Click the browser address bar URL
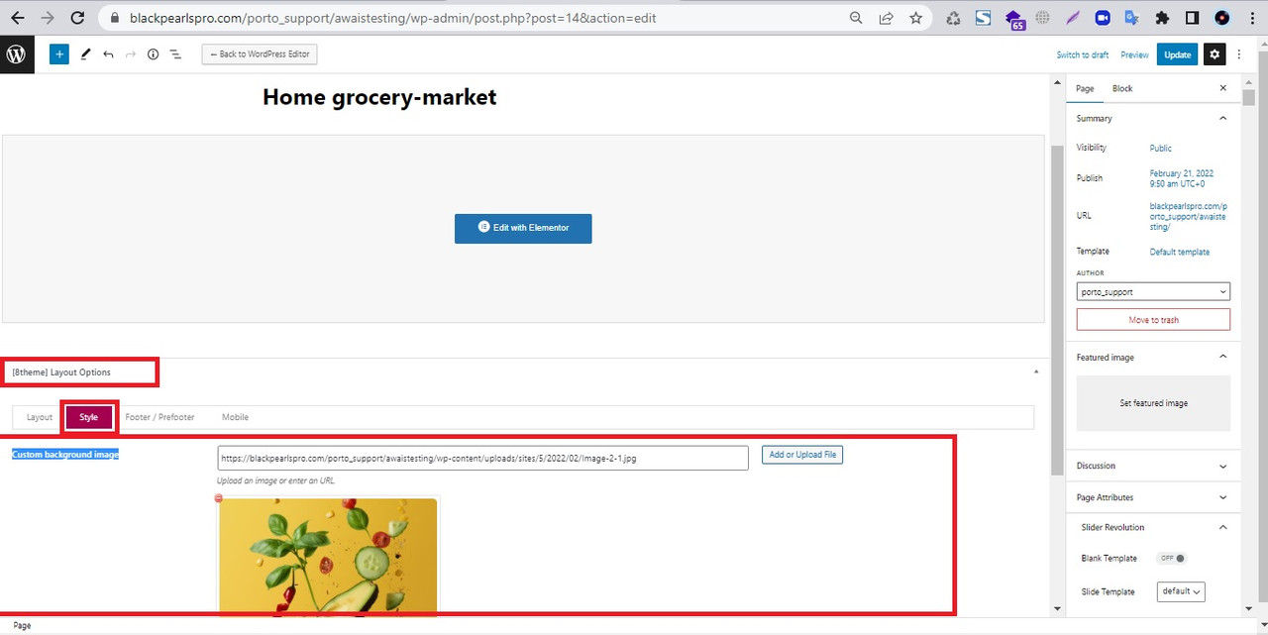This screenshot has width=1268, height=635. [x=392, y=18]
